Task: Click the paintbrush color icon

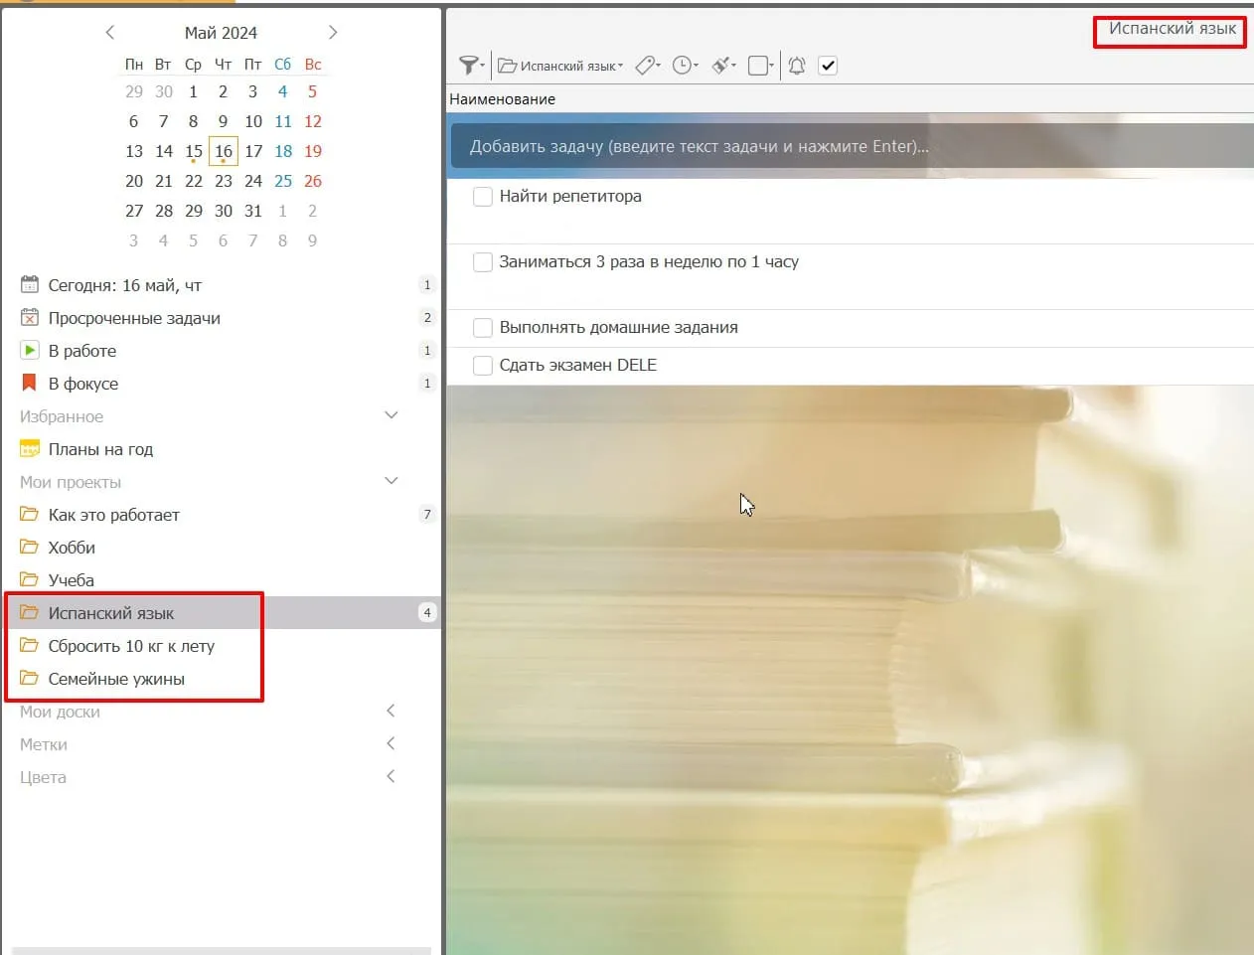Action: click(723, 66)
